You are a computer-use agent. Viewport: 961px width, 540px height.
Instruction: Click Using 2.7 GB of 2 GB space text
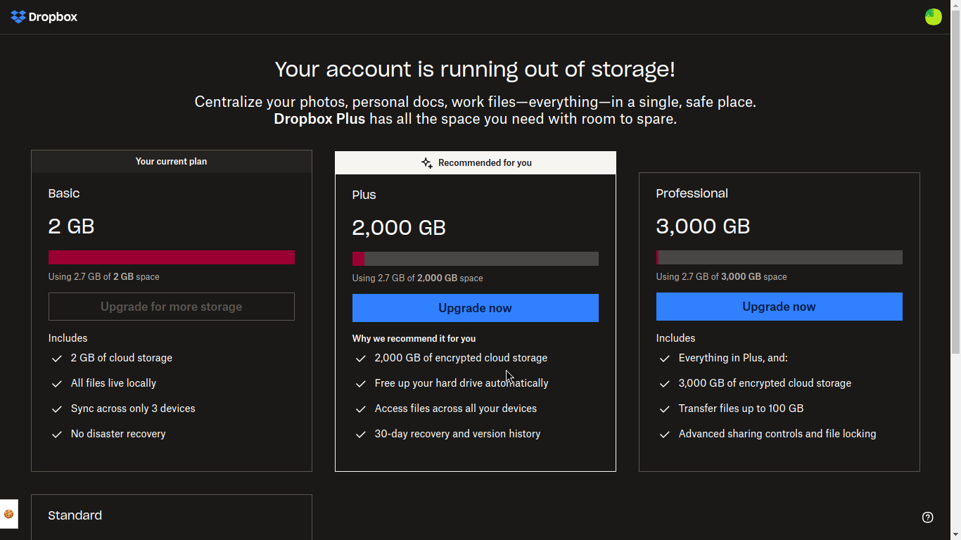pos(104,277)
